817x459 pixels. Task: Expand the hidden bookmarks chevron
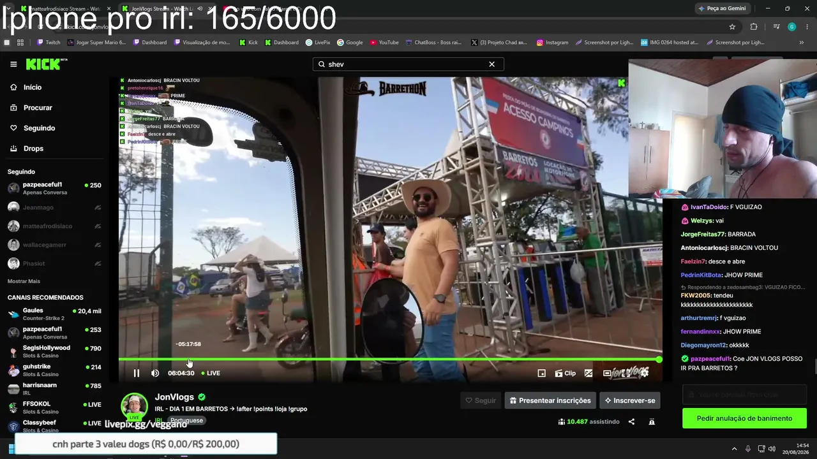(802, 43)
